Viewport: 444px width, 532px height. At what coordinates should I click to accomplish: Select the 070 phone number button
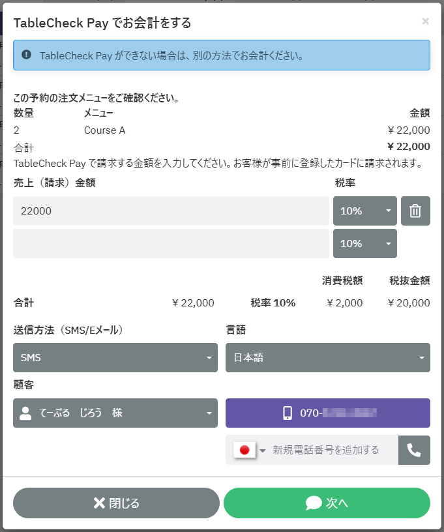328,413
